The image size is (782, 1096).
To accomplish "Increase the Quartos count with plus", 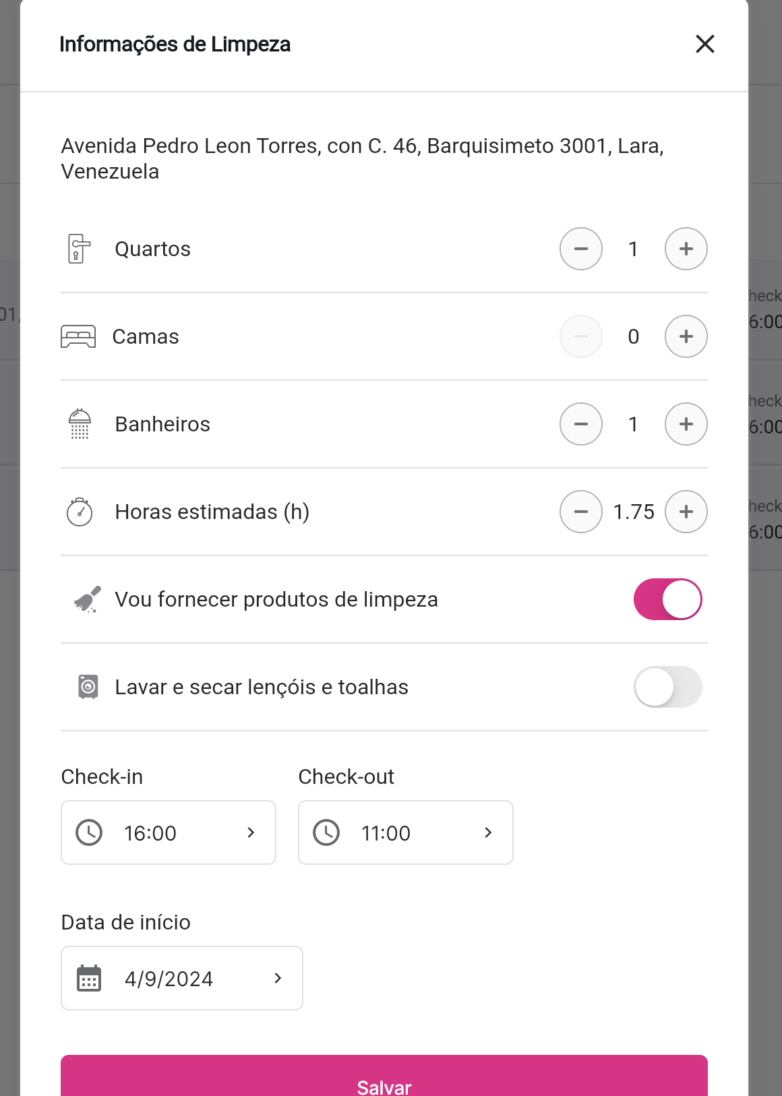I will (686, 249).
